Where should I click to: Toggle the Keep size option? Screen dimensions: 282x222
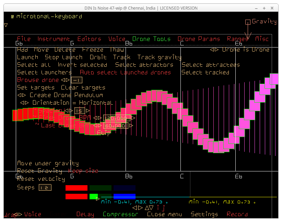click(83, 171)
